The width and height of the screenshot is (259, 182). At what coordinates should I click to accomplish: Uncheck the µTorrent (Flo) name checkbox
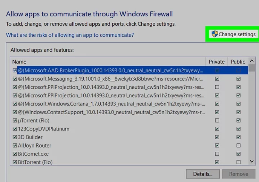[15, 121]
